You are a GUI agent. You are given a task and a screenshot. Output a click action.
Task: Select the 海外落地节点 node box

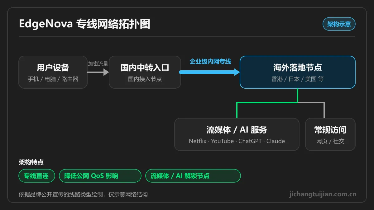coord(298,72)
